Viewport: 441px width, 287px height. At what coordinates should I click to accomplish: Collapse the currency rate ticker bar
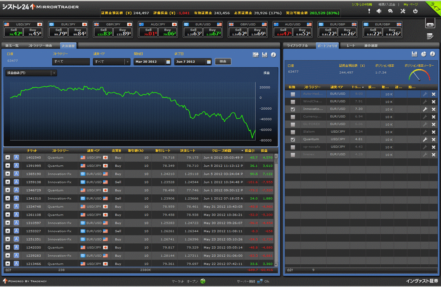point(430,25)
